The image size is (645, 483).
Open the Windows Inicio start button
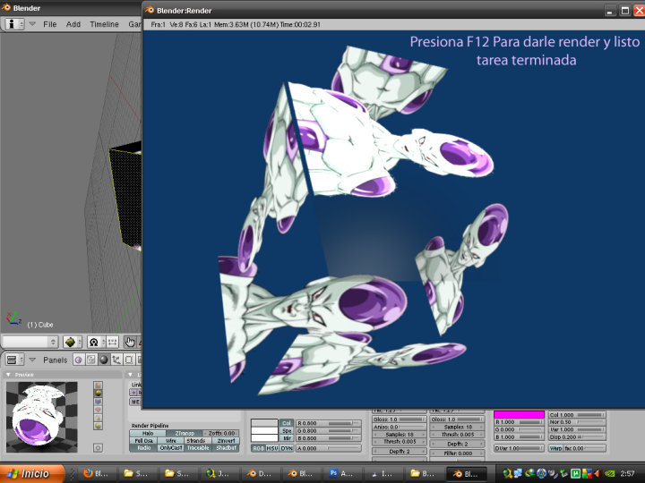pos(32,473)
